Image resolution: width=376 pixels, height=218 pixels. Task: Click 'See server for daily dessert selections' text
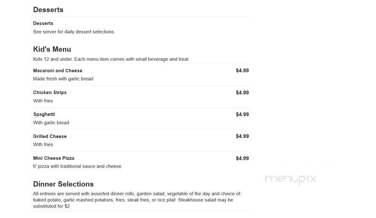[73, 32]
